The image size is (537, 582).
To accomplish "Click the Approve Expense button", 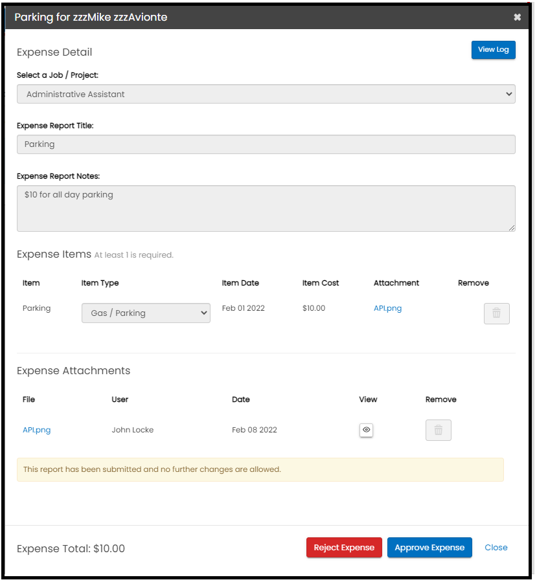I will [x=429, y=548].
